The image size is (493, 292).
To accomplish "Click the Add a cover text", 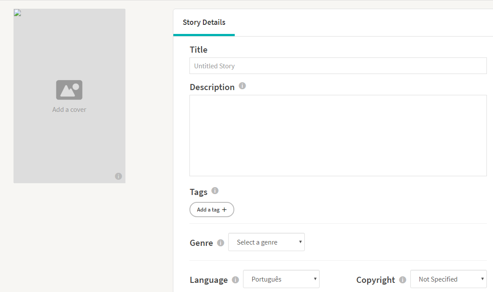I will pos(69,110).
